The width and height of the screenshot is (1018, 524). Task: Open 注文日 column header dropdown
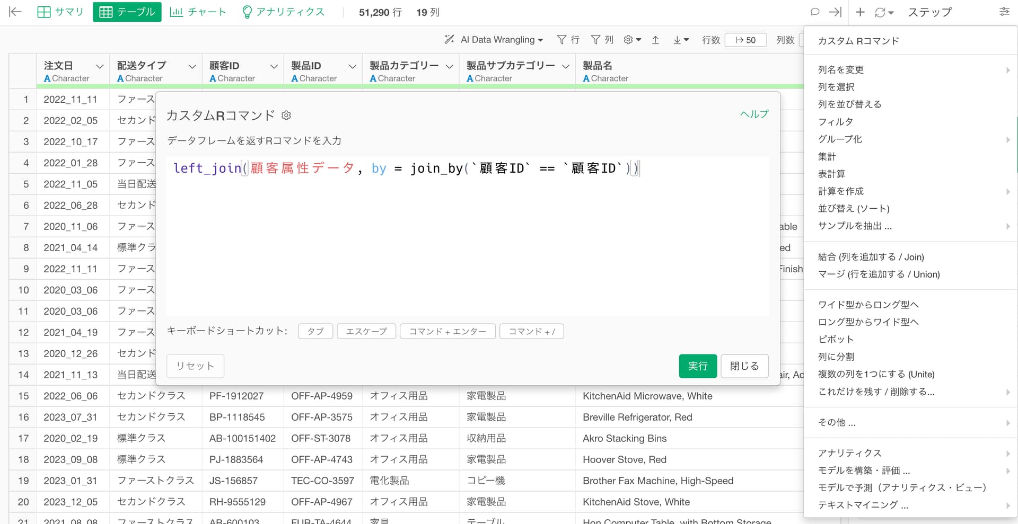coord(100,66)
